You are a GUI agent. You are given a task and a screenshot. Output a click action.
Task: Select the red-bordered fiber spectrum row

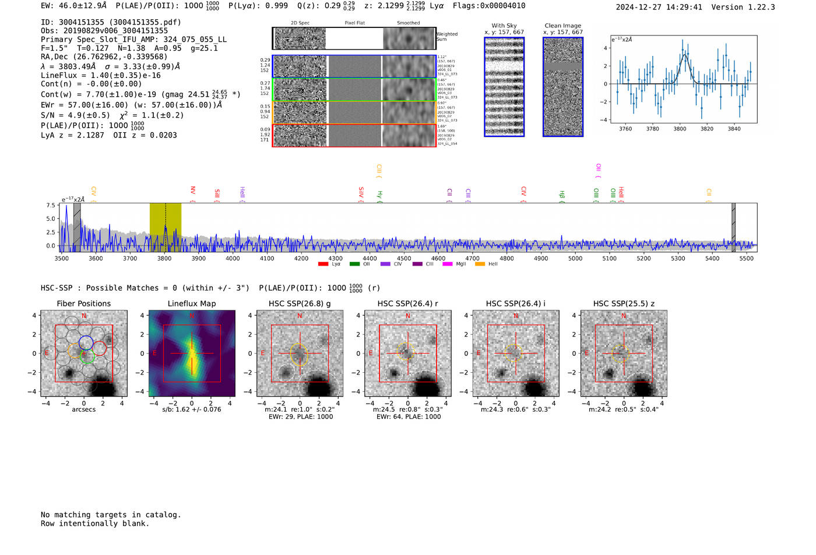point(354,136)
